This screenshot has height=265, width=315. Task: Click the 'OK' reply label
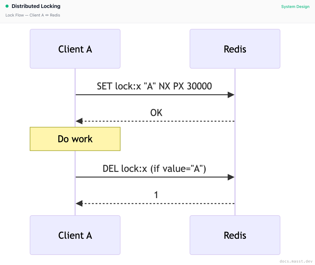pyautogui.click(x=156, y=113)
